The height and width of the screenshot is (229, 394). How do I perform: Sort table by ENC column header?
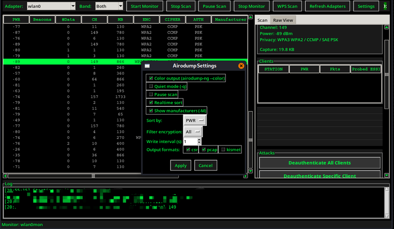click(x=146, y=19)
